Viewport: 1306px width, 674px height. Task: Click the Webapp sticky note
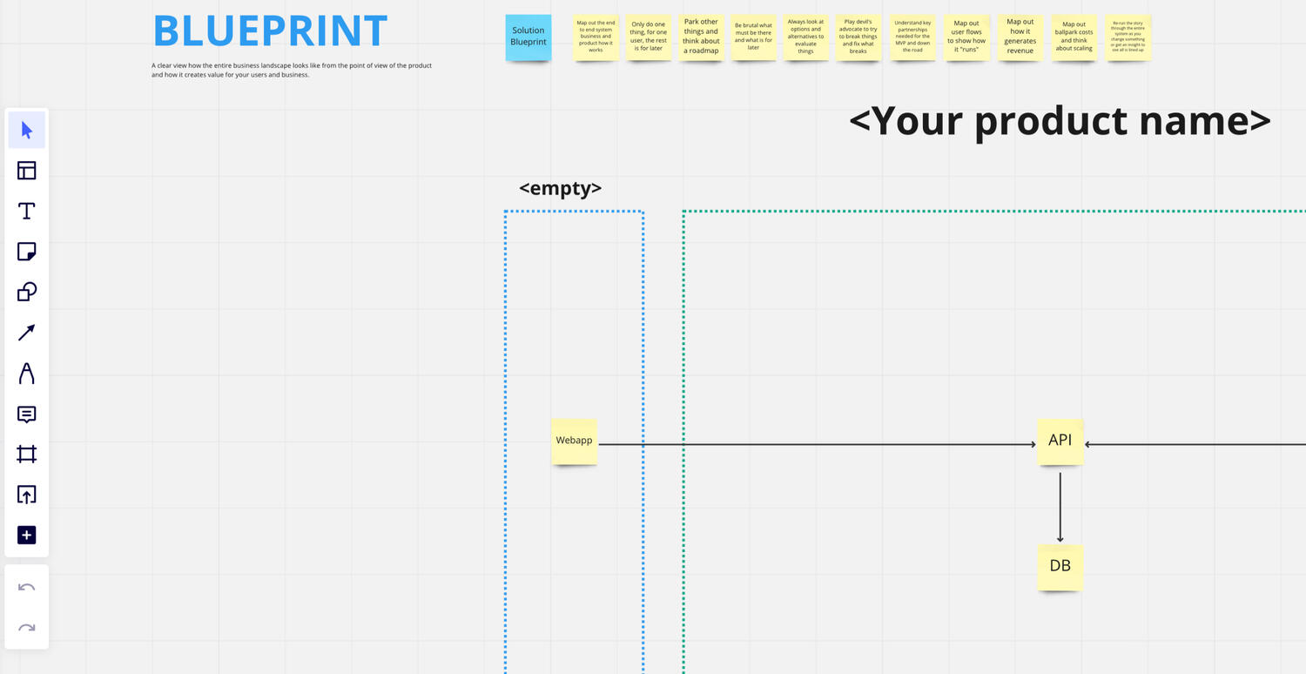point(574,441)
